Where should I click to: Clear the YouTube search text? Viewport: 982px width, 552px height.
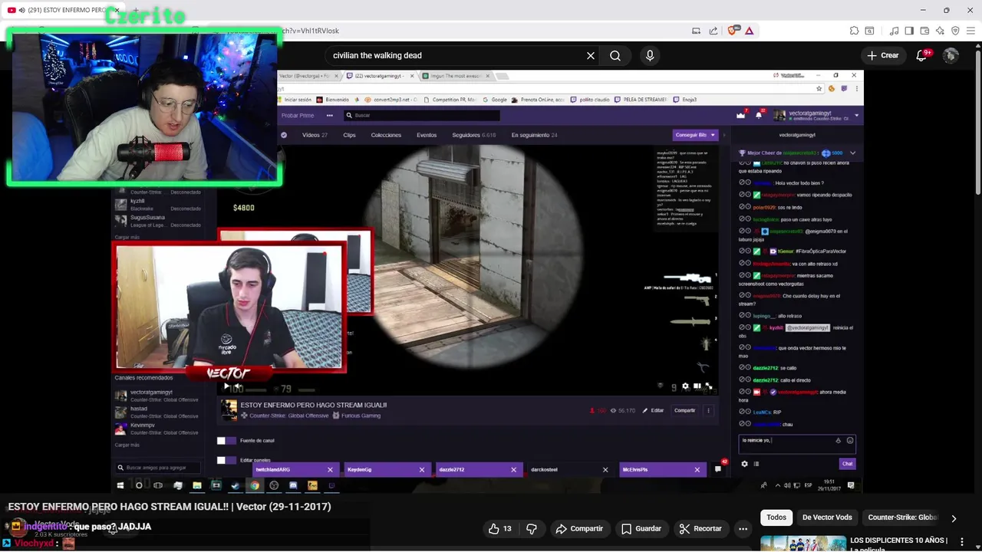click(591, 55)
